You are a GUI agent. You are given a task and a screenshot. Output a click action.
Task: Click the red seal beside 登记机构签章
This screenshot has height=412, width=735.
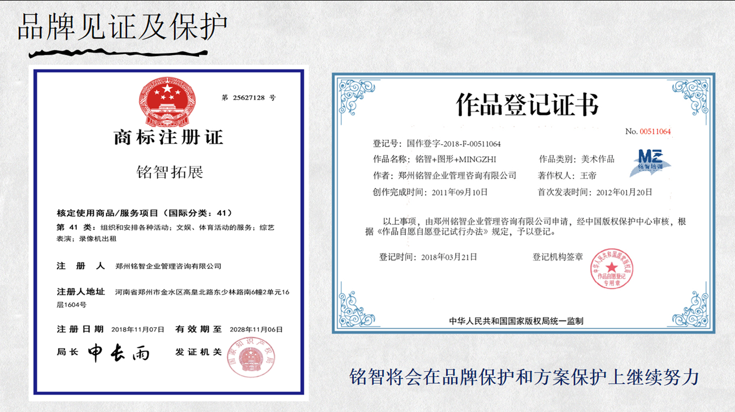(612, 268)
